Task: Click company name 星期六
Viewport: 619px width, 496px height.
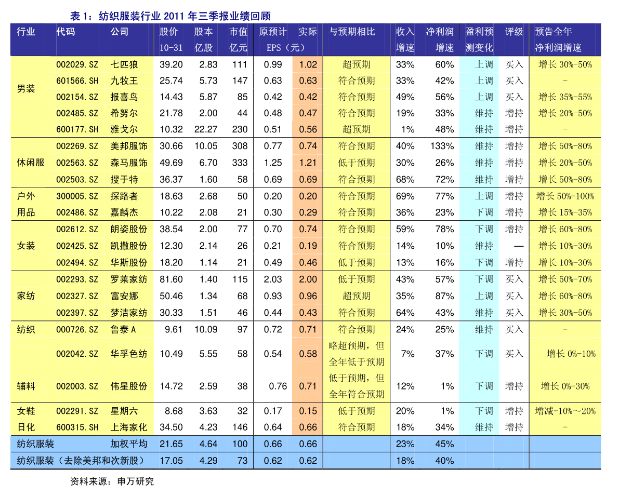Action: [124, 411]
